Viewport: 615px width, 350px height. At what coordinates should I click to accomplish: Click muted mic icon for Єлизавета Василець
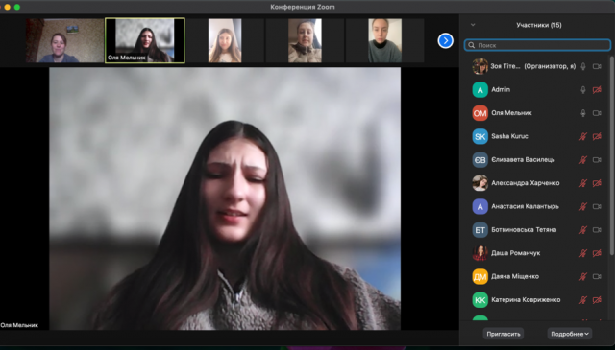pos(583,160)
